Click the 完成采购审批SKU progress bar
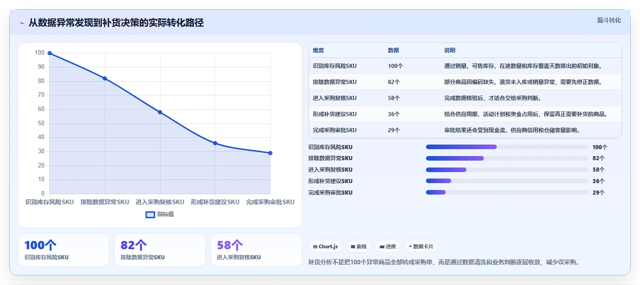 [x=507, y=192]
